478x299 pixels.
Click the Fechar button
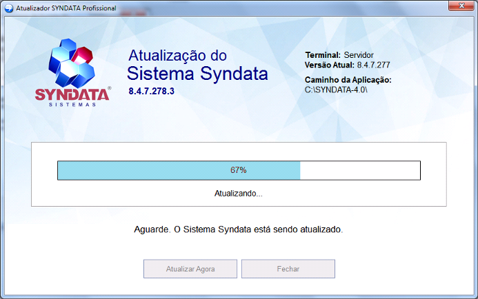pos(288,269)
